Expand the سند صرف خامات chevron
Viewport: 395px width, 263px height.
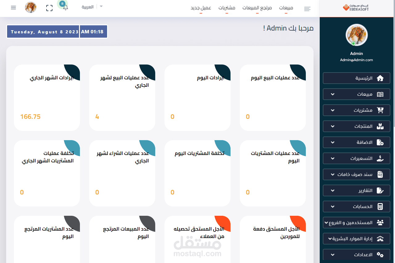point(333,174)
